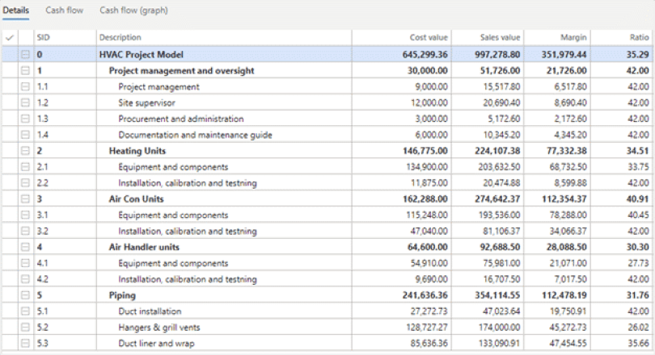Viewport: 655px width, 355px height.
Task: Sort by the Sales value column header
Action: pos(502,38)
